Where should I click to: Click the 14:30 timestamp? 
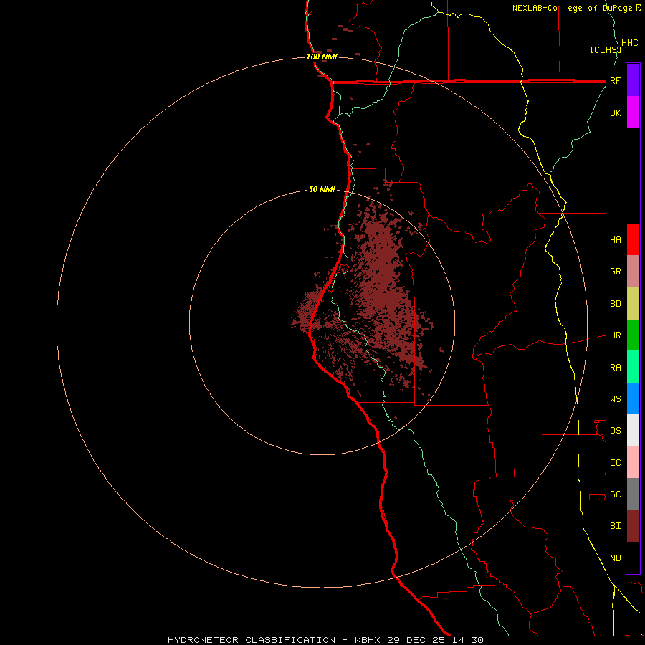coord(467,640)
